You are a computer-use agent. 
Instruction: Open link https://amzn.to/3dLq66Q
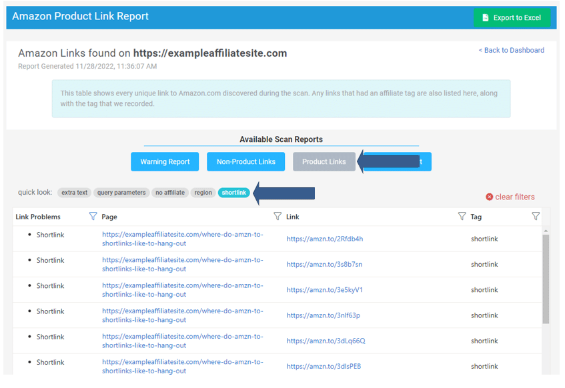click(x=326, y=341)
